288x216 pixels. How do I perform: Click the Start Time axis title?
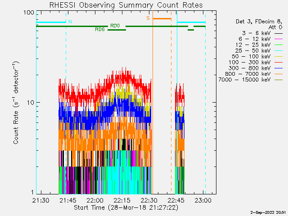coord(126,207)
